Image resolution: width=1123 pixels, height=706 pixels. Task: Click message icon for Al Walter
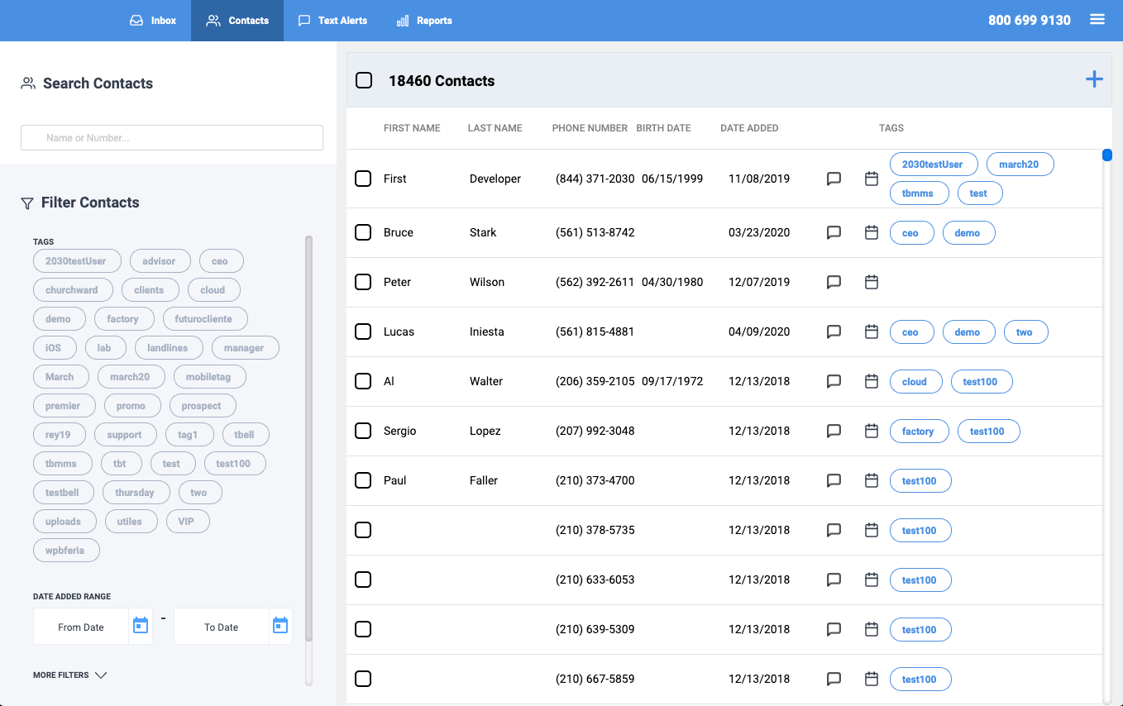click(834, 382)
